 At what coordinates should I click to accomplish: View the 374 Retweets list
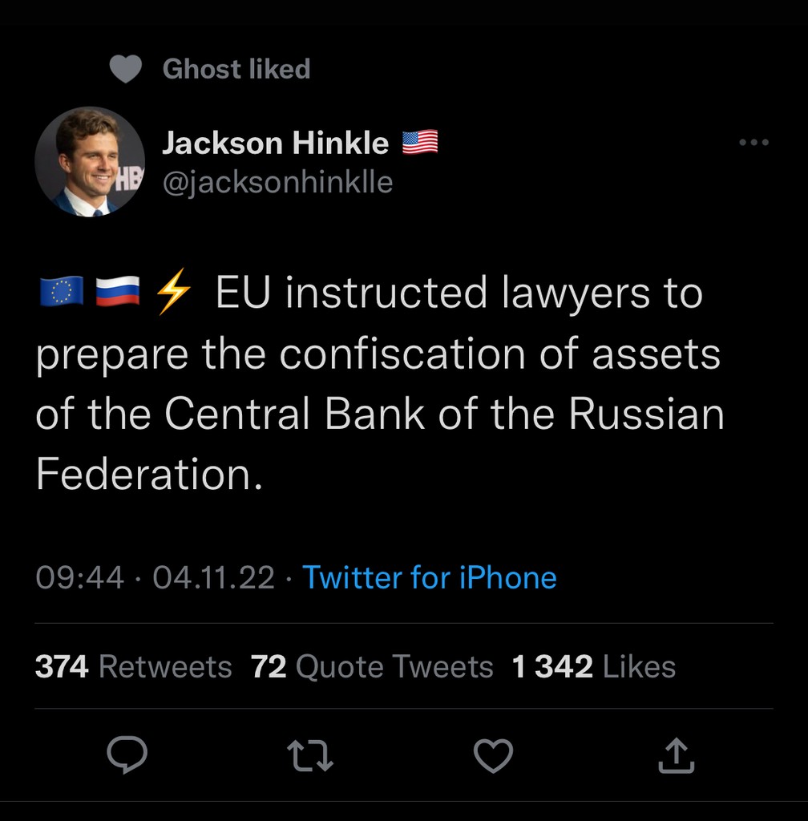pyautogui.click(x=133, y=666)
